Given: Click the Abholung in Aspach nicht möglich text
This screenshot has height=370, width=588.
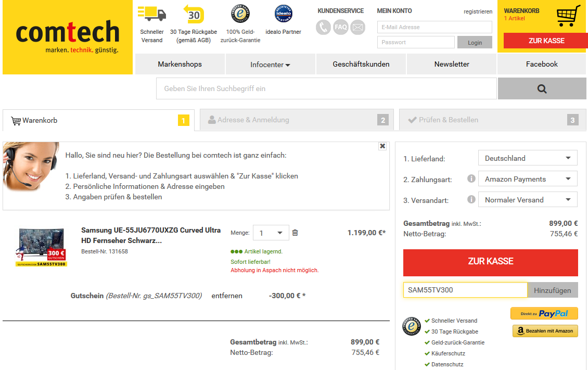Looking at the screenshot, I should 275,270.
